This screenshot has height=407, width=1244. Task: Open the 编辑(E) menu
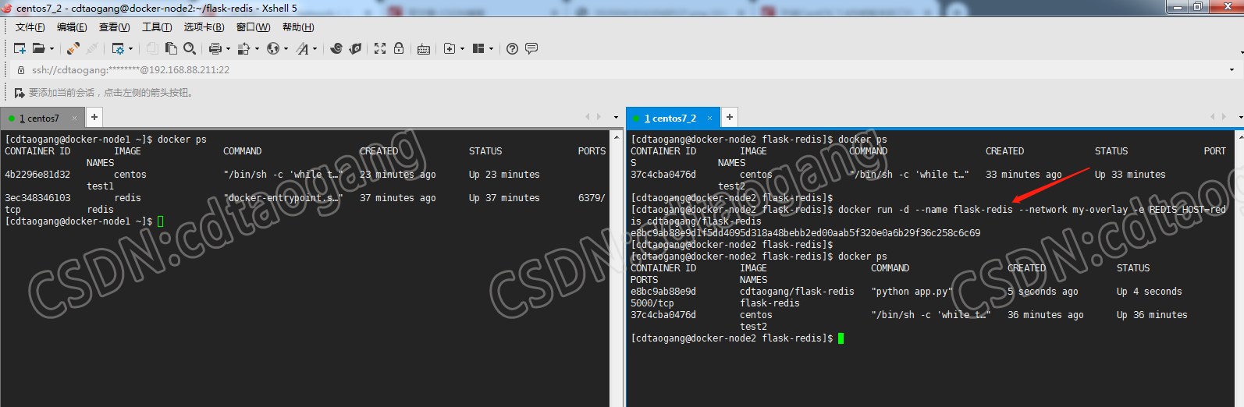point(72,27)
